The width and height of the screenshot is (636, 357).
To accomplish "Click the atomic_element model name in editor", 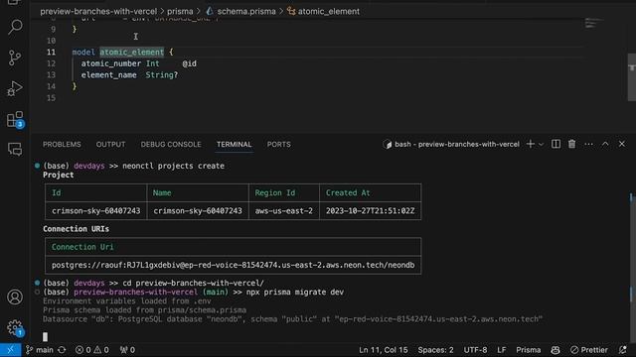I will [132, 53].
